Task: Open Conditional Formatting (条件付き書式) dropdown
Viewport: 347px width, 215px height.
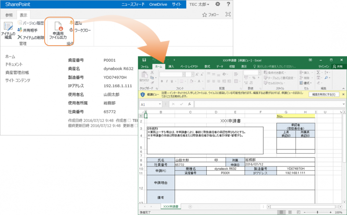Action: (274, 73)
